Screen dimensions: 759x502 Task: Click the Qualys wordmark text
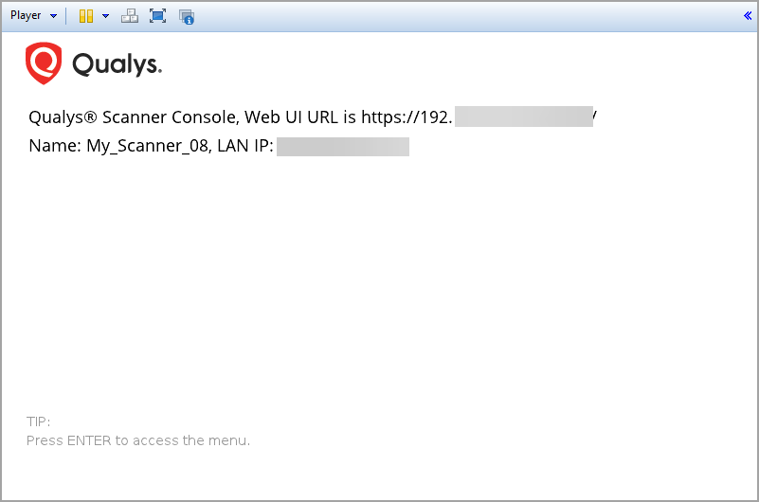point(117,64)
